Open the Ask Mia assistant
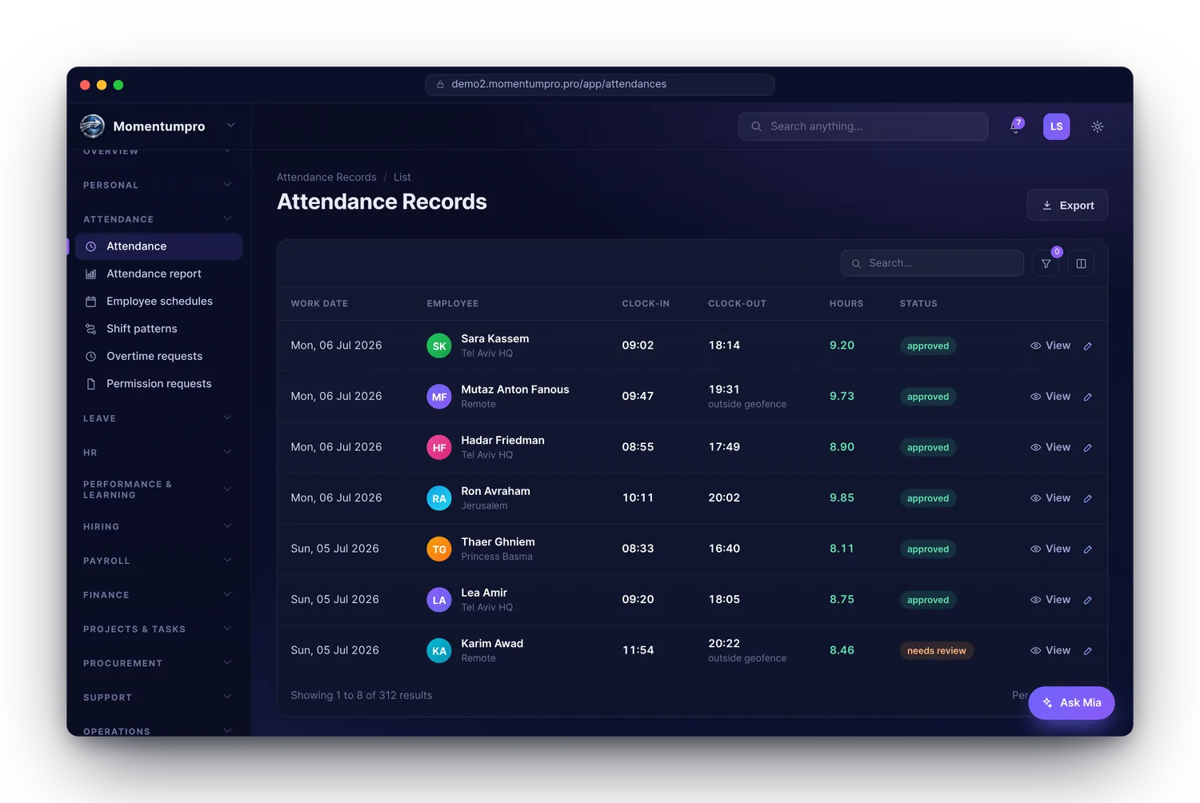1200x803 pixels. pos(1071,703)
